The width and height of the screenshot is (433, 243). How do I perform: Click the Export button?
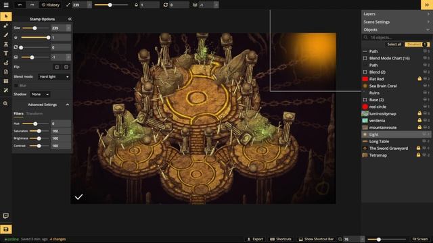pos(255,239)
